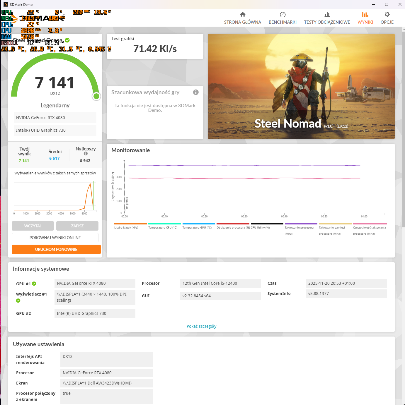Click the Testy Obciążeniowe bar chart icon

click(327, 14)
